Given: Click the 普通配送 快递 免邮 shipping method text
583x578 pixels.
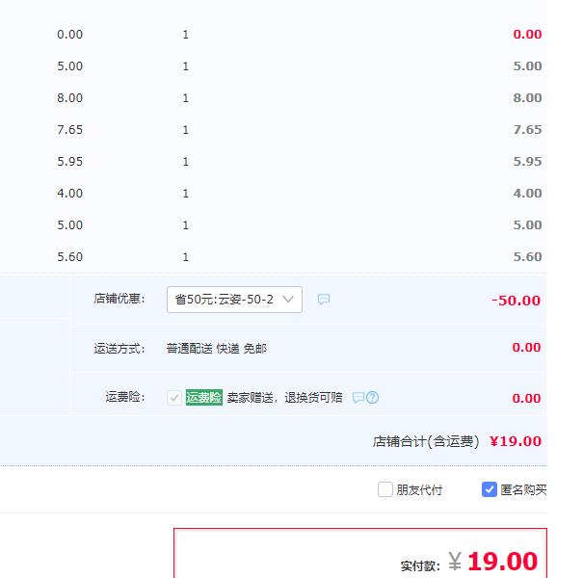Looking at the screenshot, I should 216,349.
